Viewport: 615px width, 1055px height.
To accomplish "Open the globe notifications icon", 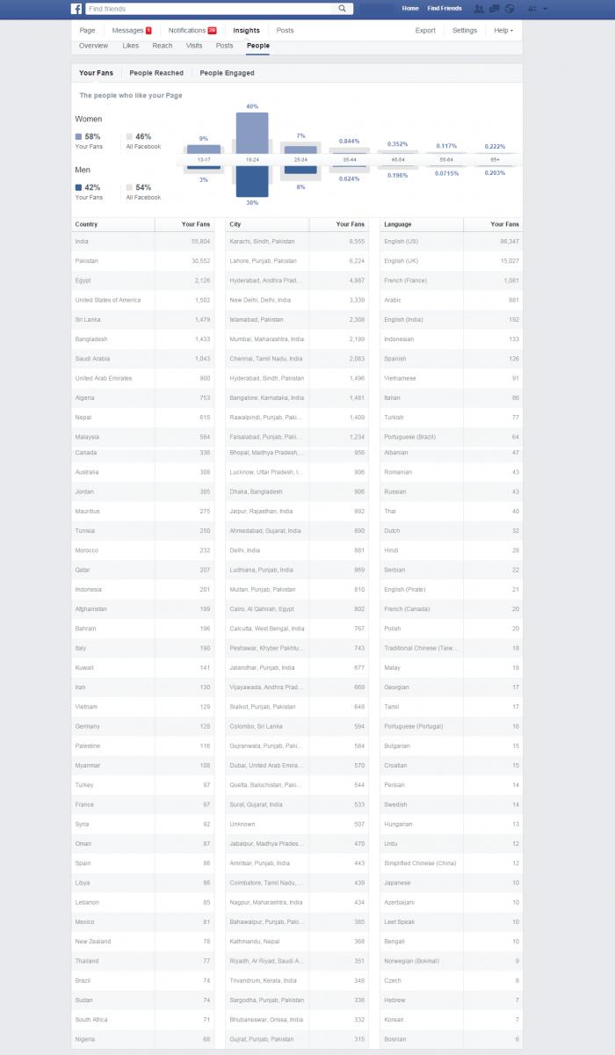I will tap(509, 8).
